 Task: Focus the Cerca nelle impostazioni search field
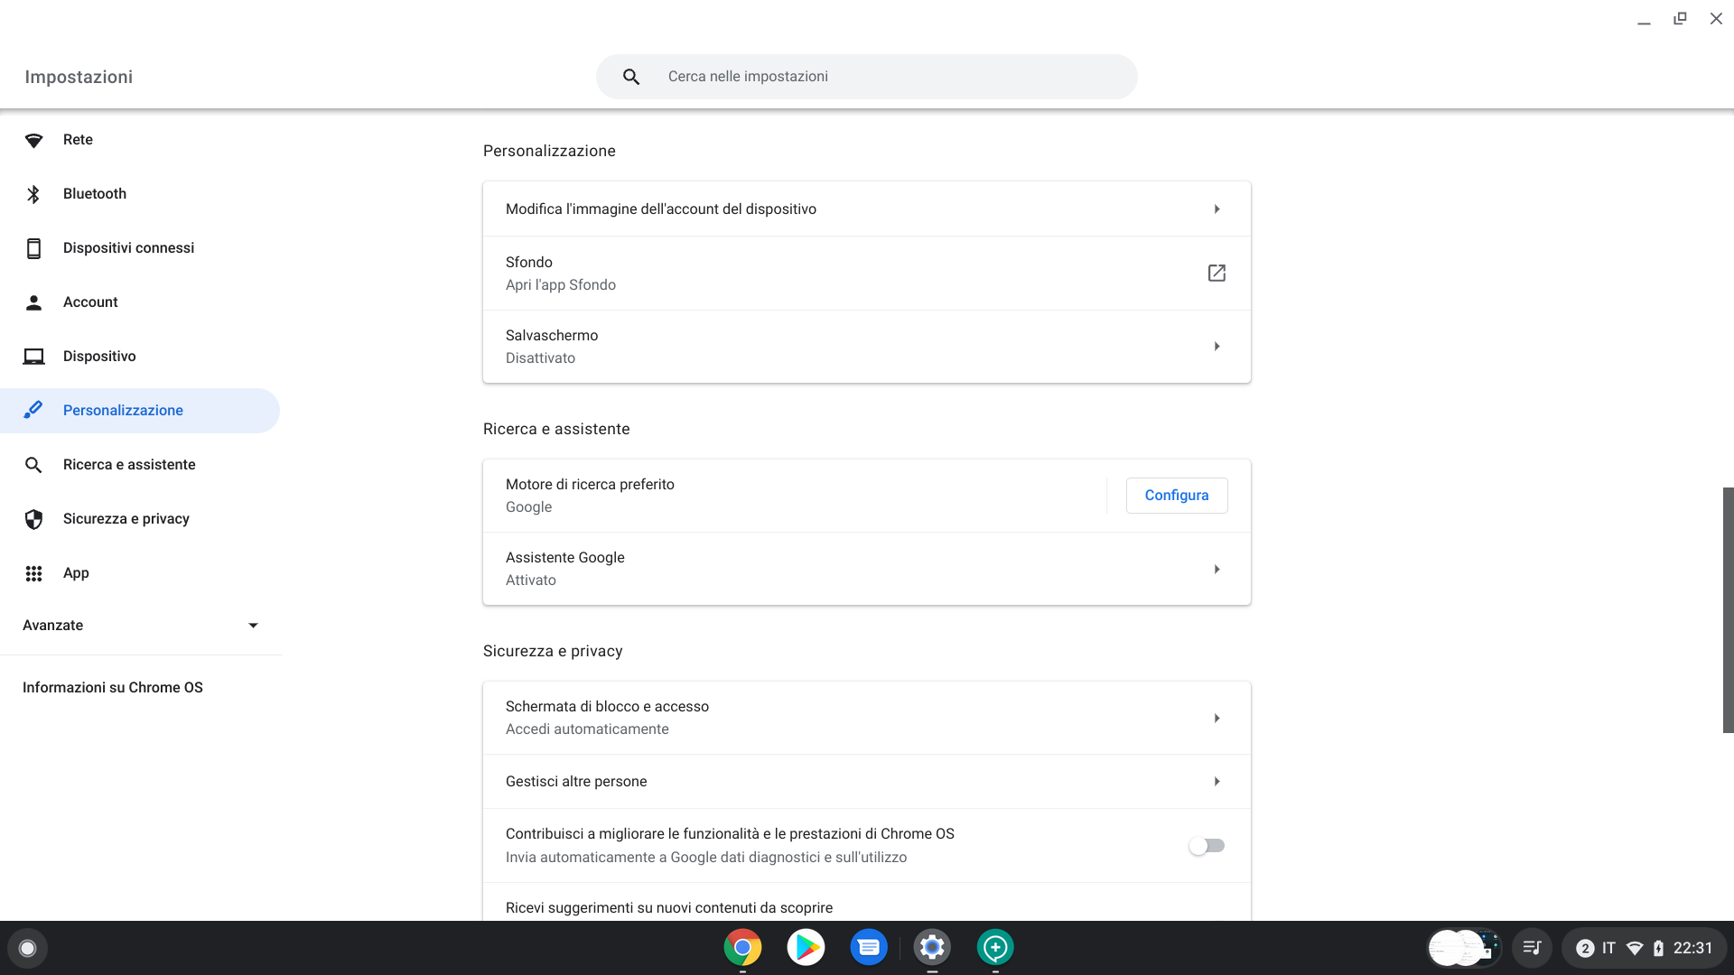867,77
